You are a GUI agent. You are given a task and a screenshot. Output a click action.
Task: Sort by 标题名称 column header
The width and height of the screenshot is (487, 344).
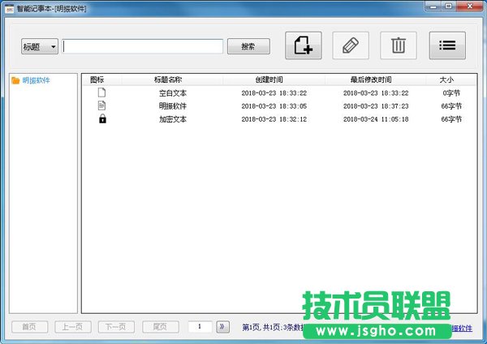point(172,80)
